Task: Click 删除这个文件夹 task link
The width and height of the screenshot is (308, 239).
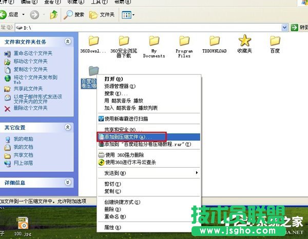Action: pyautogui.click(x=30, y=108)
